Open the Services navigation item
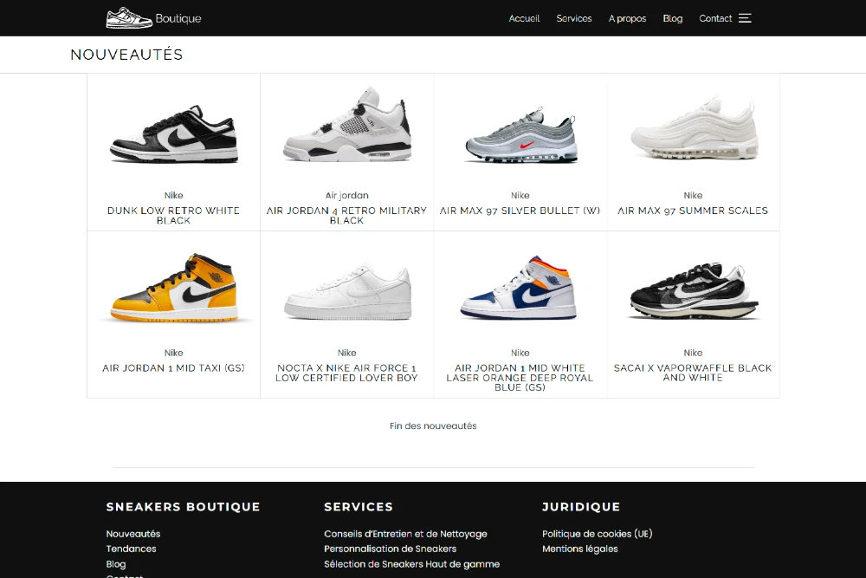 574,18
